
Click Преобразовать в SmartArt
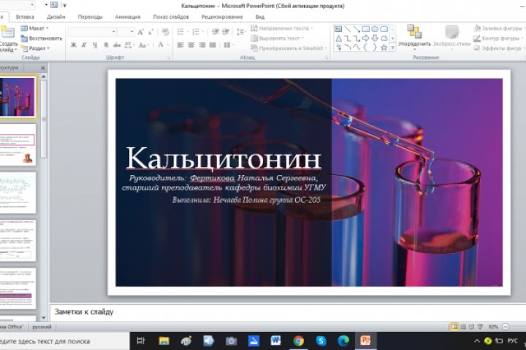[x=289, y=49]
